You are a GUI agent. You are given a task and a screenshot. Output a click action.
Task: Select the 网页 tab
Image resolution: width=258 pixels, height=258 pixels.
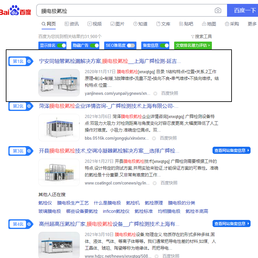[49, 24]
